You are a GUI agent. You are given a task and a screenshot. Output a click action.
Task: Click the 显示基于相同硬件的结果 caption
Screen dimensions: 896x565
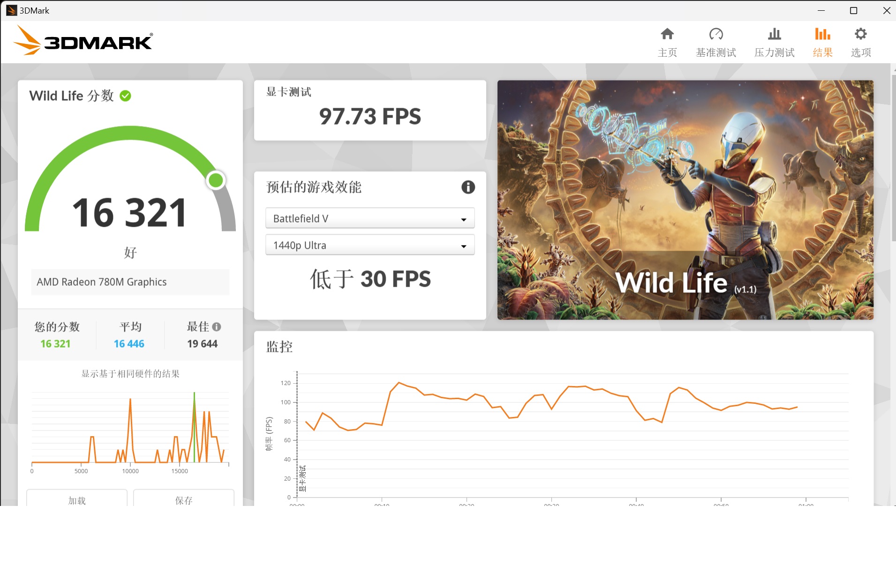point(130,373)
